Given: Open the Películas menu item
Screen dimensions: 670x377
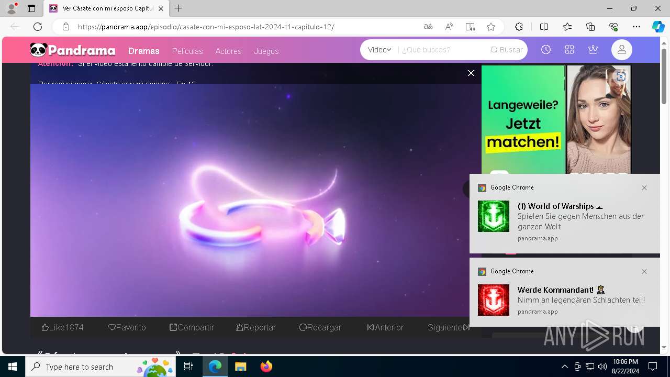Looking at the screenshot, I should (187, 51).
